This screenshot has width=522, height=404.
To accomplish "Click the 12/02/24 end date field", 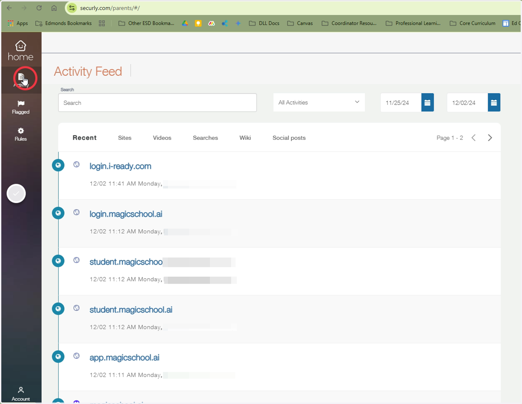I will (467, 103).
